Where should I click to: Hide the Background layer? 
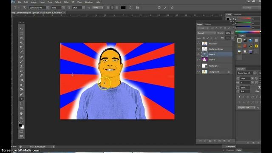[x=198, y=72]
